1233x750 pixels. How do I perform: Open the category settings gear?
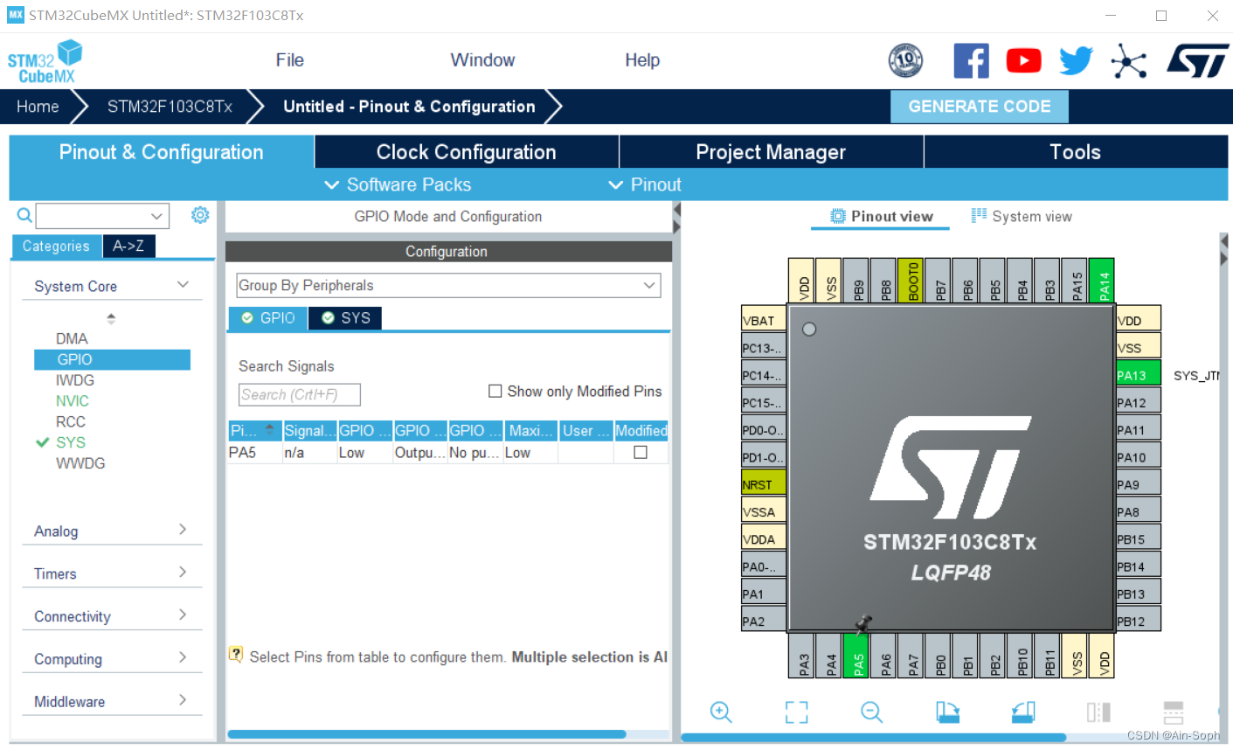[200, 215]
